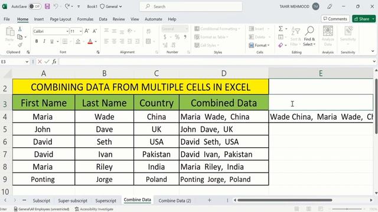Click the Save icon in title bar
This screenshot has width=378, height=212.
[47, 6]
